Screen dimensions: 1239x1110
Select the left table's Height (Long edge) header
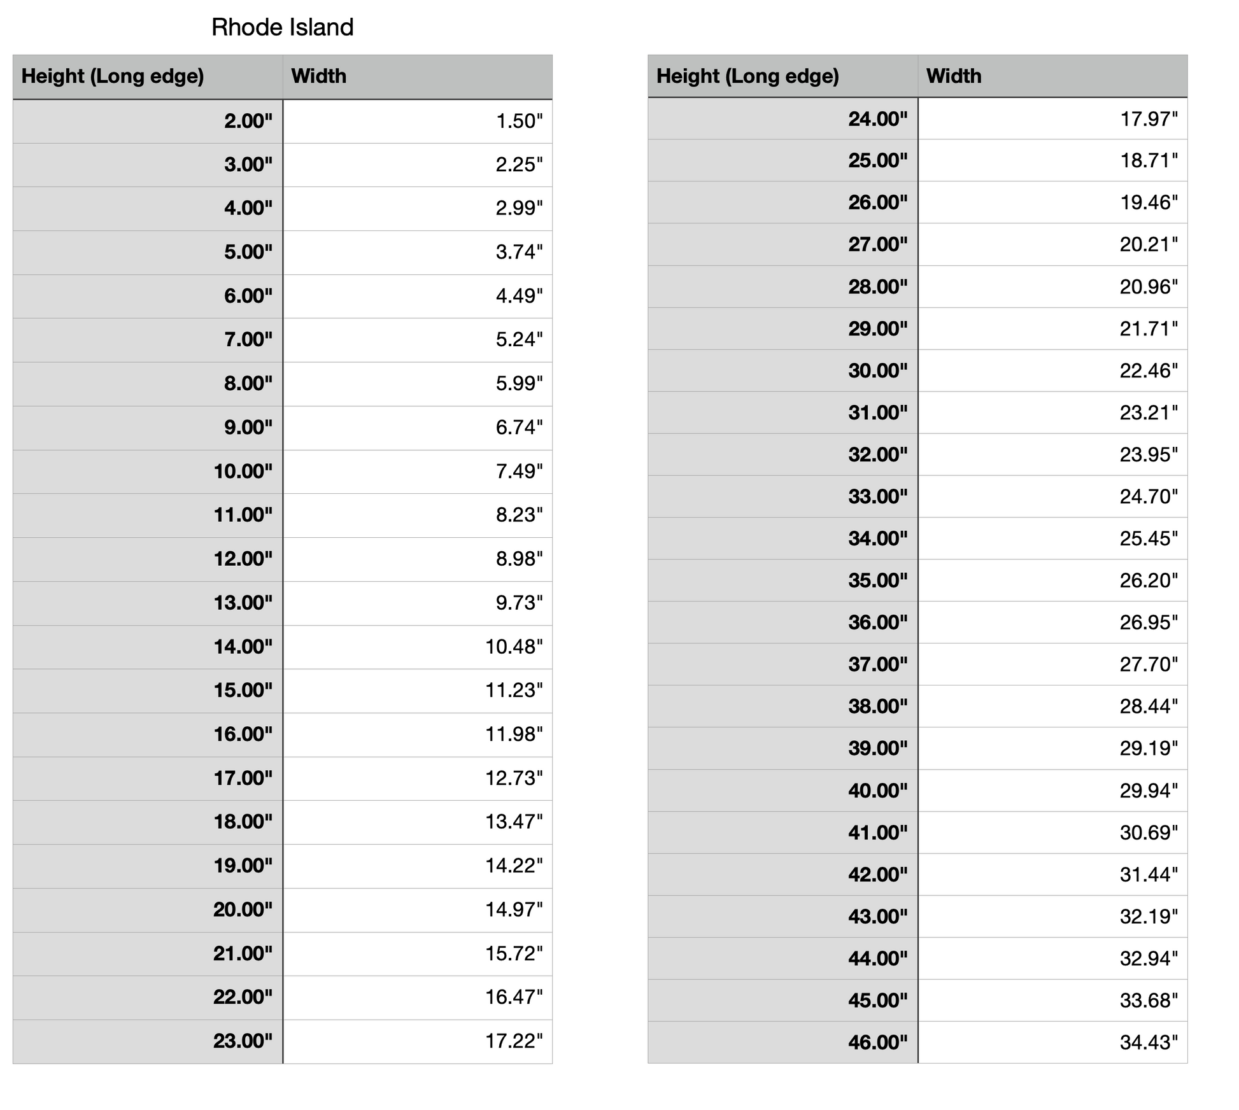point(113,76)
